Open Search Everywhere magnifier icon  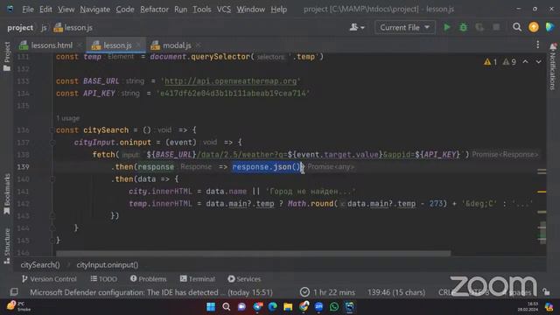pos(517,27)
